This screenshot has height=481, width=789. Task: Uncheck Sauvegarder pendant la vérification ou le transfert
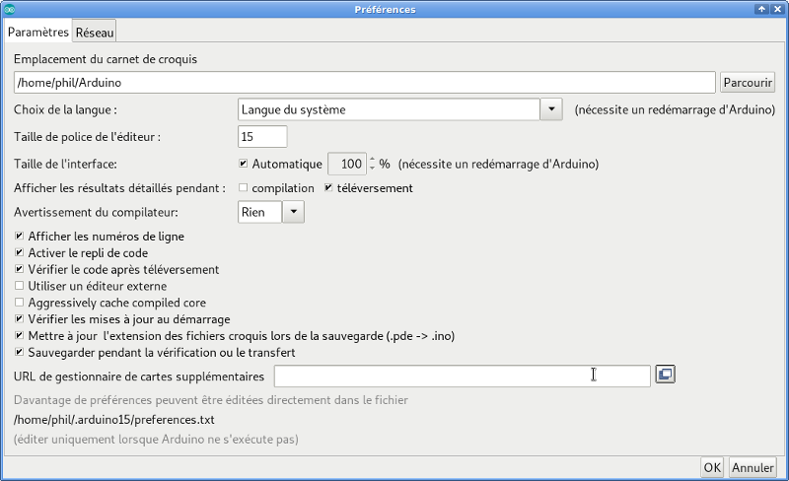[x=19, y=352]
